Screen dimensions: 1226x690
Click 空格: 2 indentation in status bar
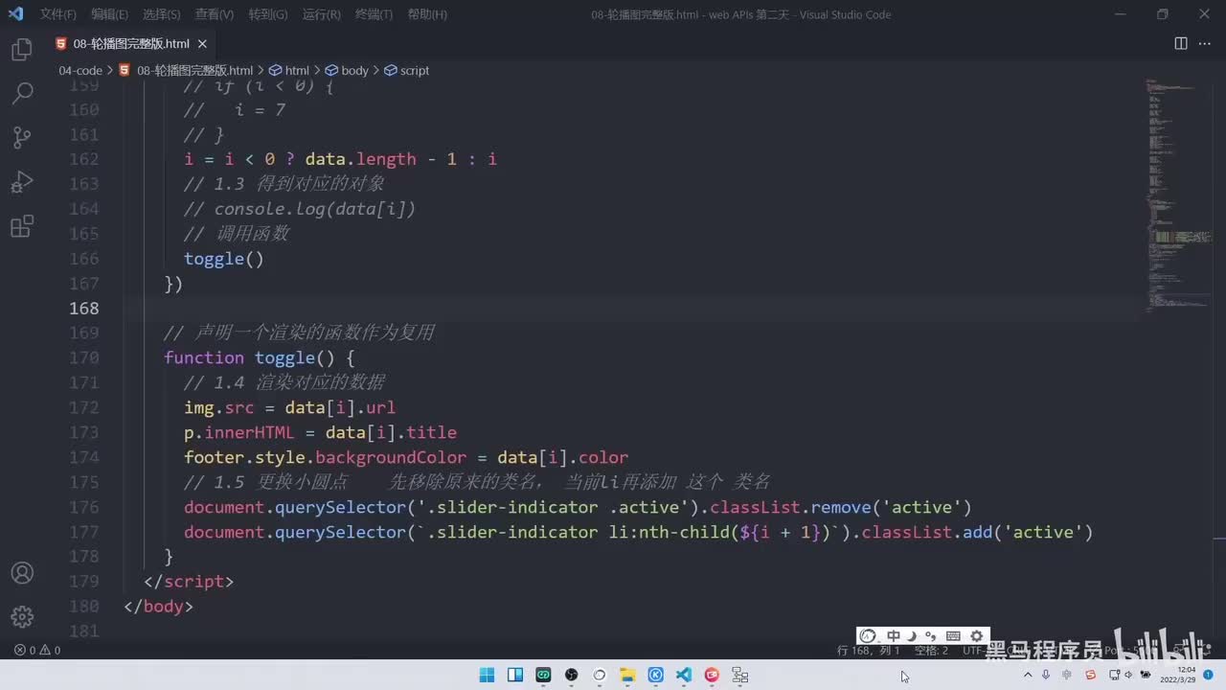tap(931, 650)
